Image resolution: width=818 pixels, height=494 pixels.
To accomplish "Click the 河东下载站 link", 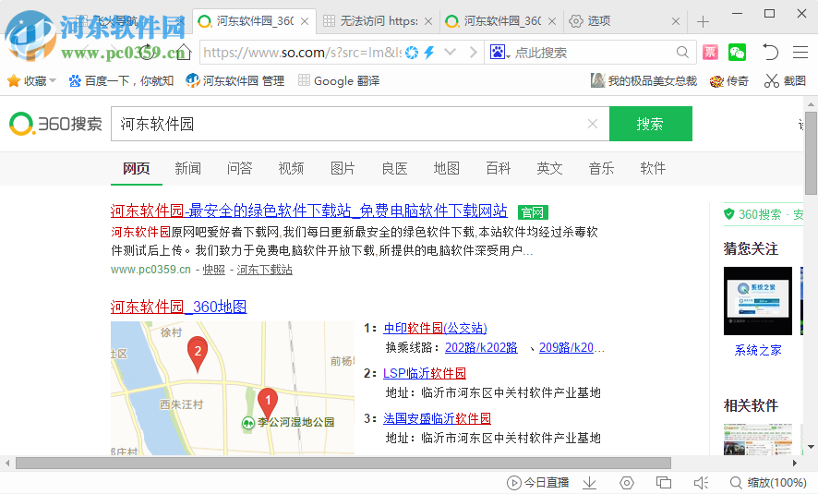I will tap(264, 270).
